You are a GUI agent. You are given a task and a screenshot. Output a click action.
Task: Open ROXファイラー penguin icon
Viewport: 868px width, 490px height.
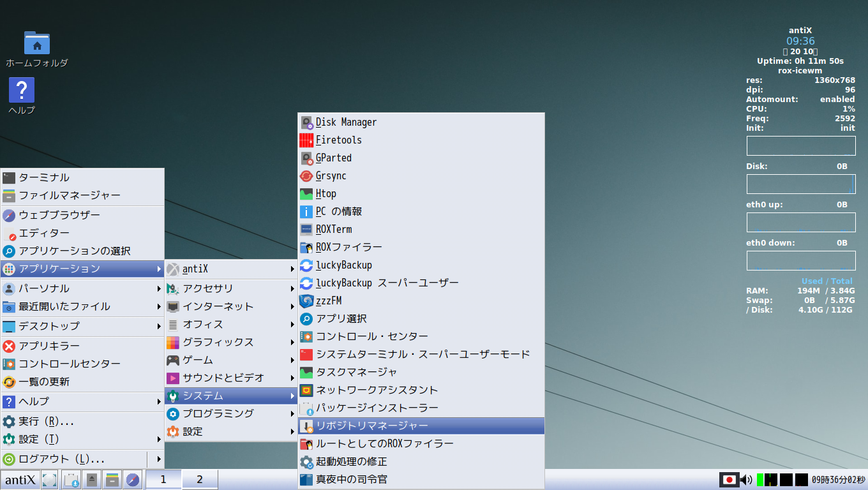(307, 248)
